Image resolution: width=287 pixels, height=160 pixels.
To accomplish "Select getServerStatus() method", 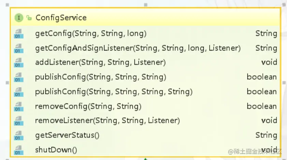I will tap(67, 135).
